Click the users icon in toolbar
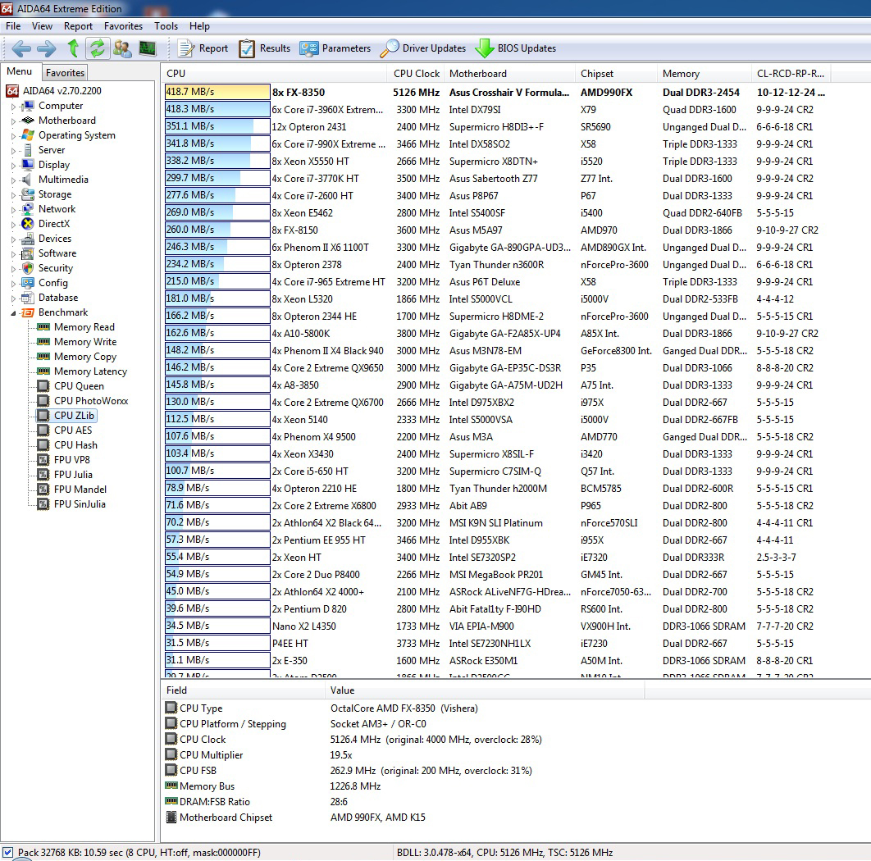 (x=122, y=49)
